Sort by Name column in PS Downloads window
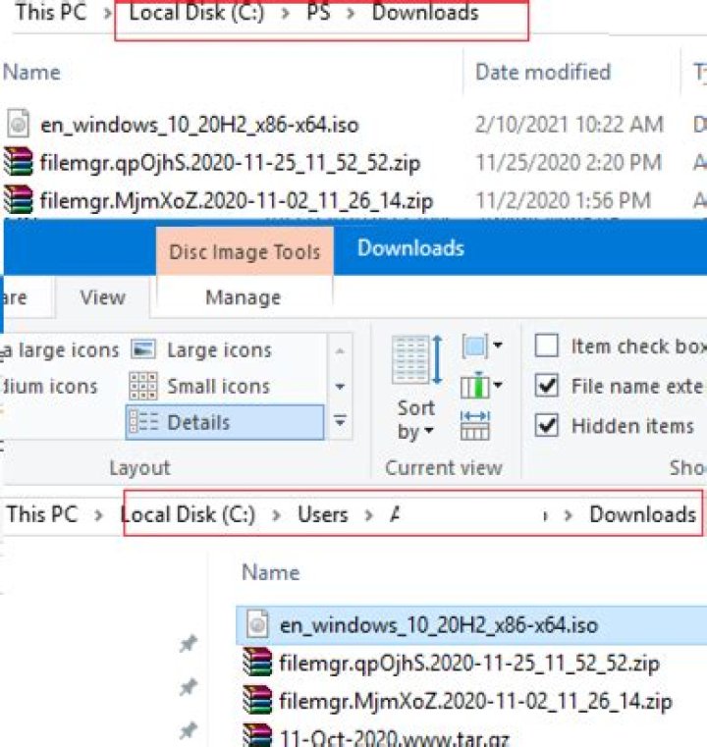 click(31, 73)
